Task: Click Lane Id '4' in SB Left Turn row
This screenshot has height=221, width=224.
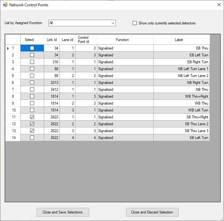Action: [x=68, y=137]
